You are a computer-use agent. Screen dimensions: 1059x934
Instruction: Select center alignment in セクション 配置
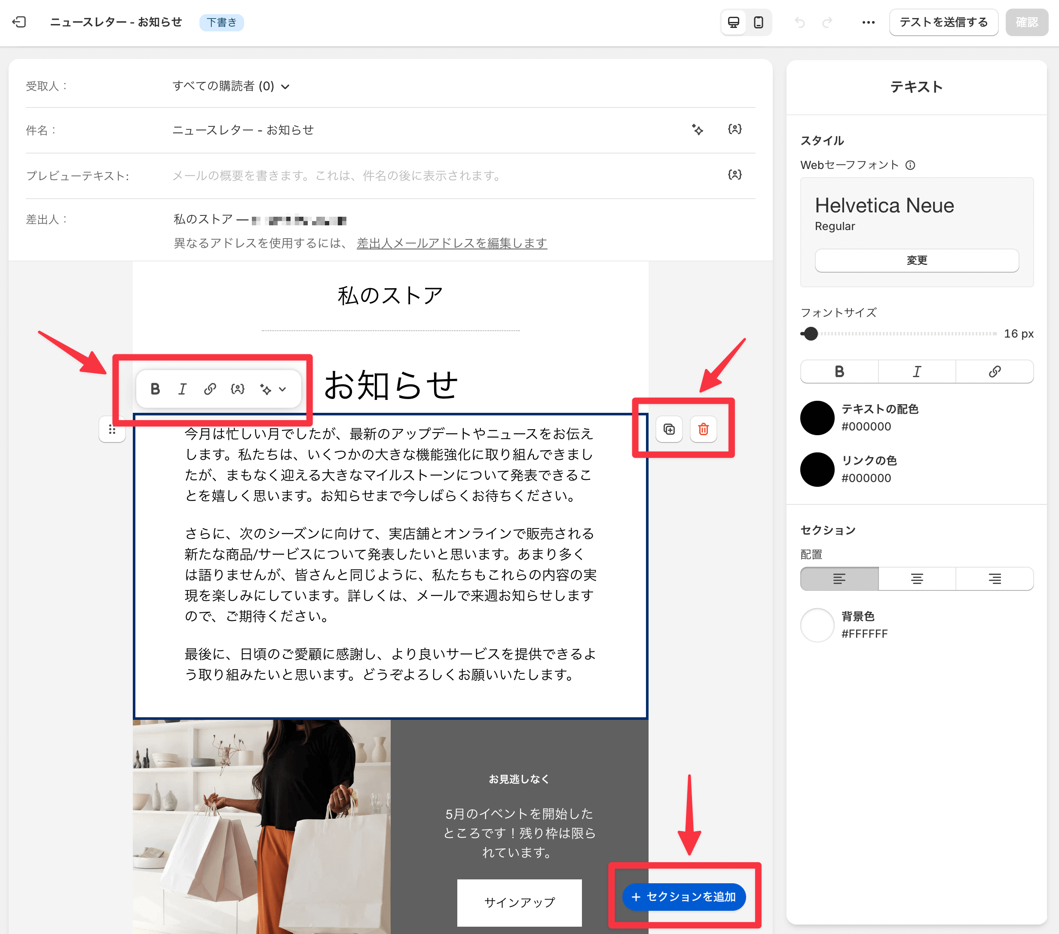[916, 578]
